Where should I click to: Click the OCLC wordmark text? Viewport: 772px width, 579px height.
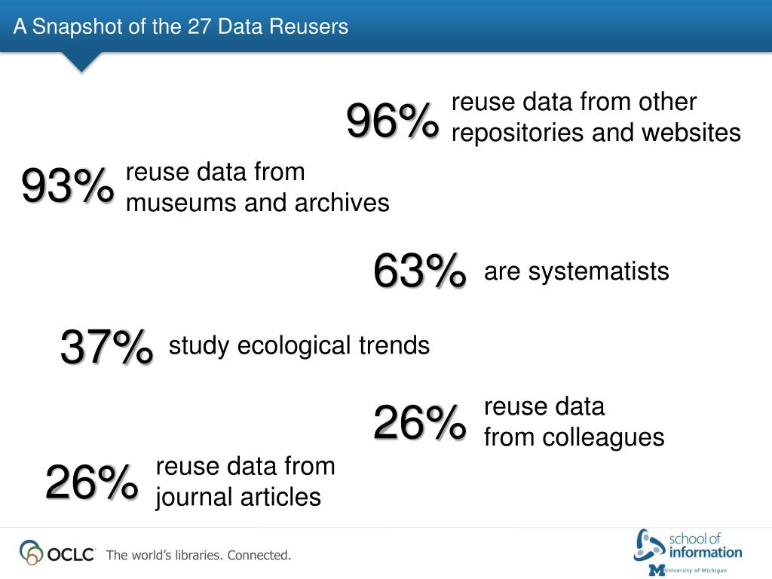[x=71, y=555]
